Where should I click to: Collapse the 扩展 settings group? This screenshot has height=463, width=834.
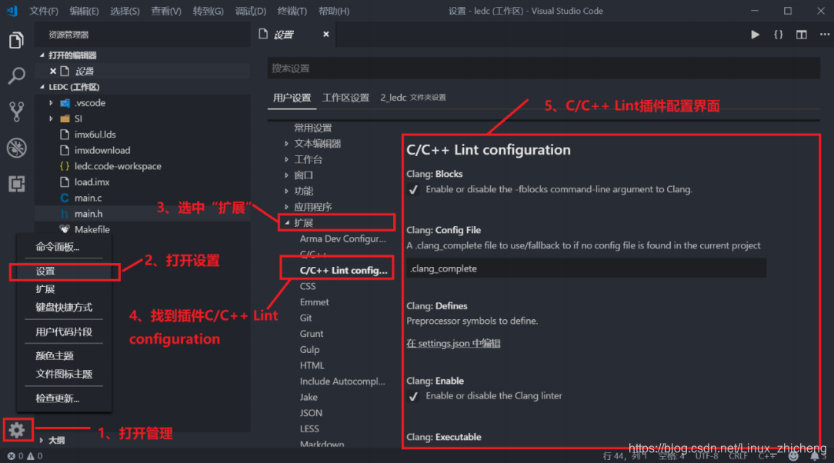tap(287, 223)
